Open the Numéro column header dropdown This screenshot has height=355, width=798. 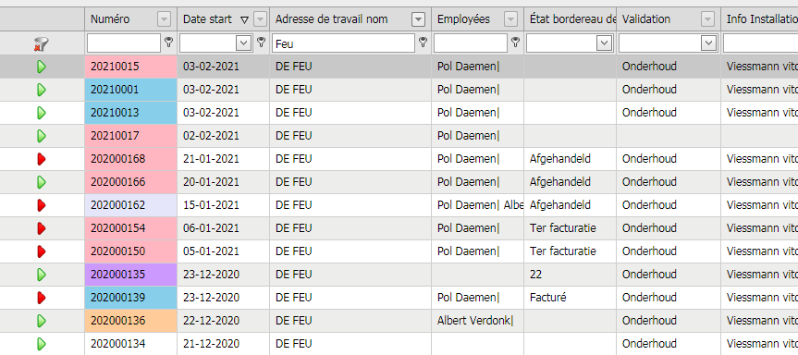(164, 19)
